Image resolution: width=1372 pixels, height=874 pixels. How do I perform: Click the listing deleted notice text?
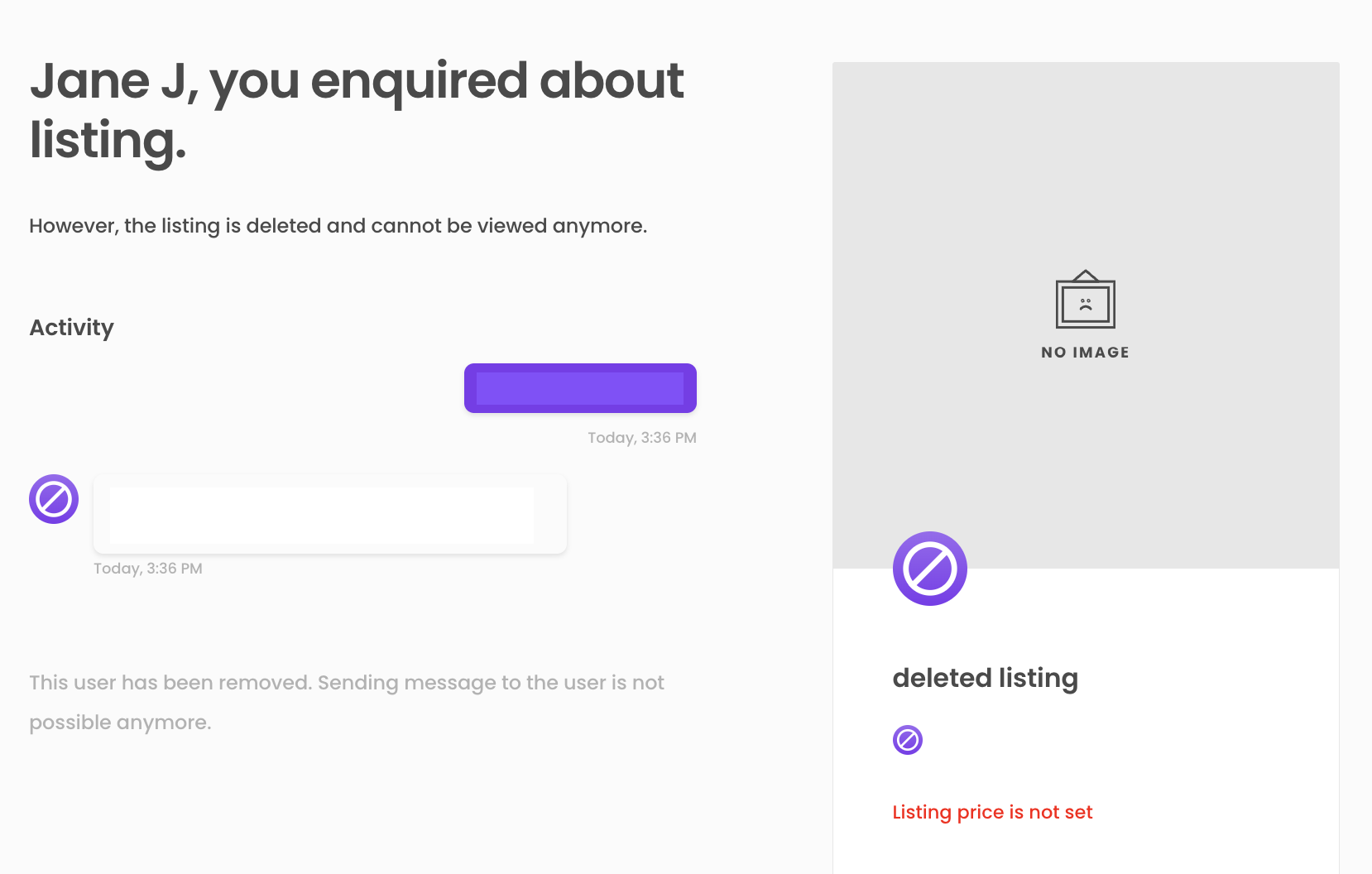338,224
